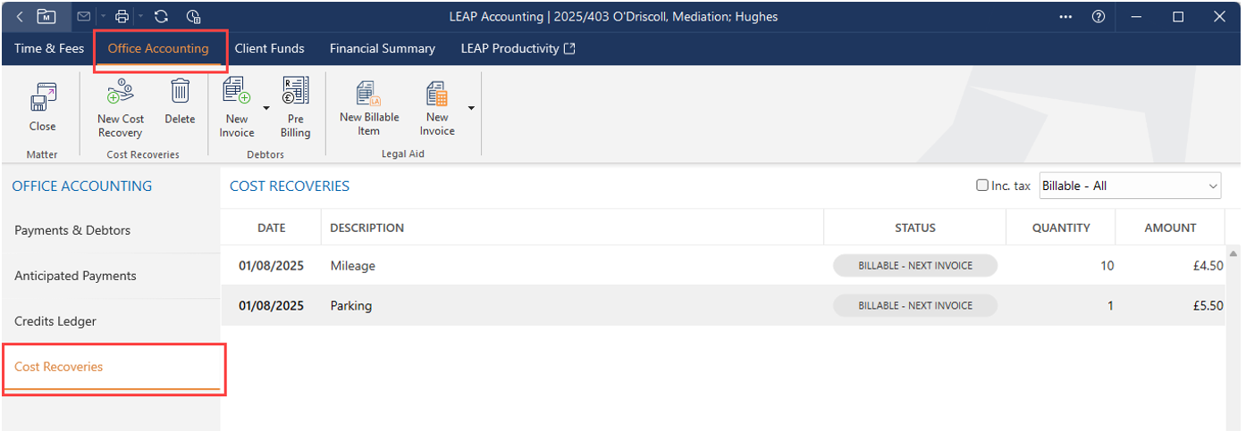
Task: Switch to the Client Funds tab
Action: pyautogui.click(x=269, y=48)
